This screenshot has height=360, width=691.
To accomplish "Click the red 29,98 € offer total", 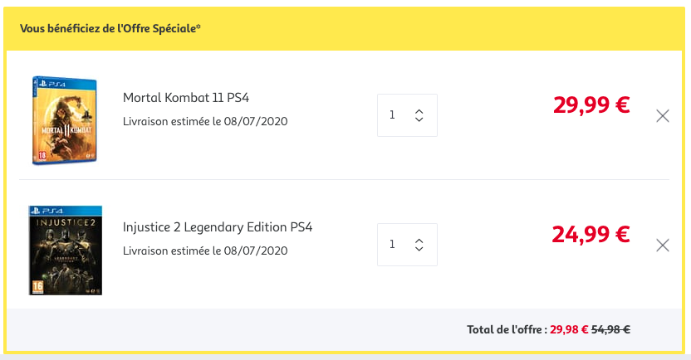I will (569, 329).
